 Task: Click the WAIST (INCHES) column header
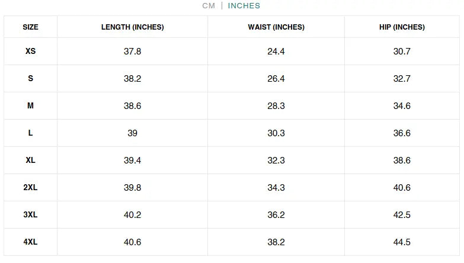tap(276, 27)
